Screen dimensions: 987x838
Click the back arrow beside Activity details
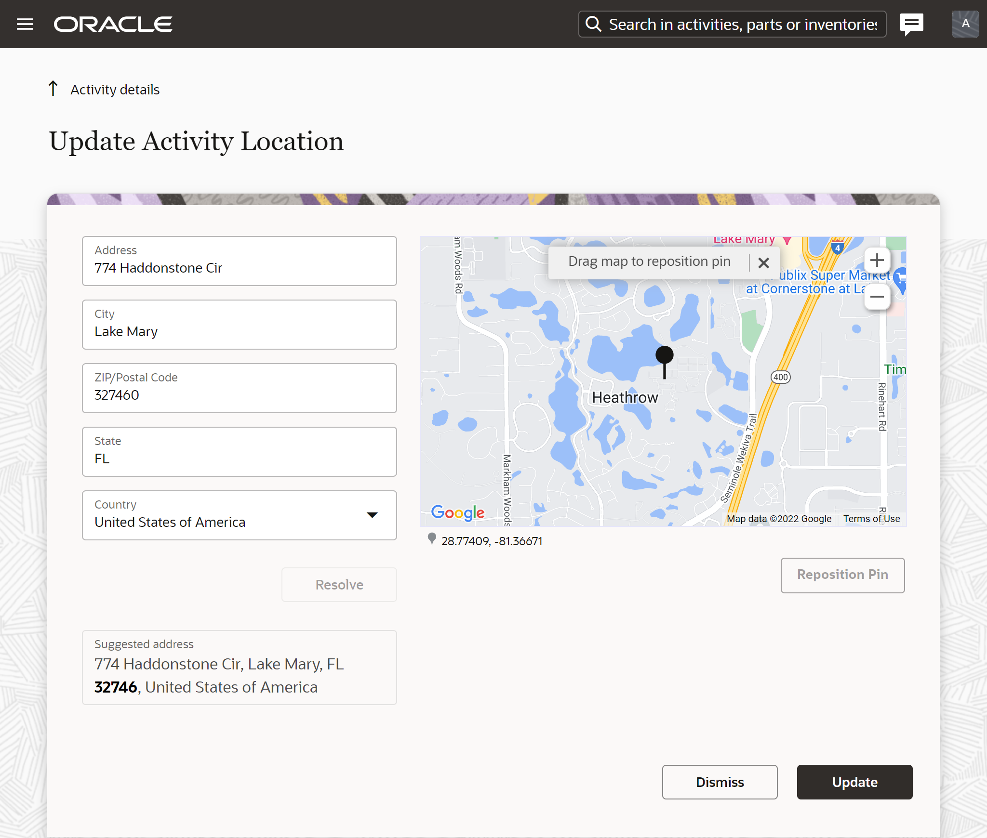click(53, 89)
